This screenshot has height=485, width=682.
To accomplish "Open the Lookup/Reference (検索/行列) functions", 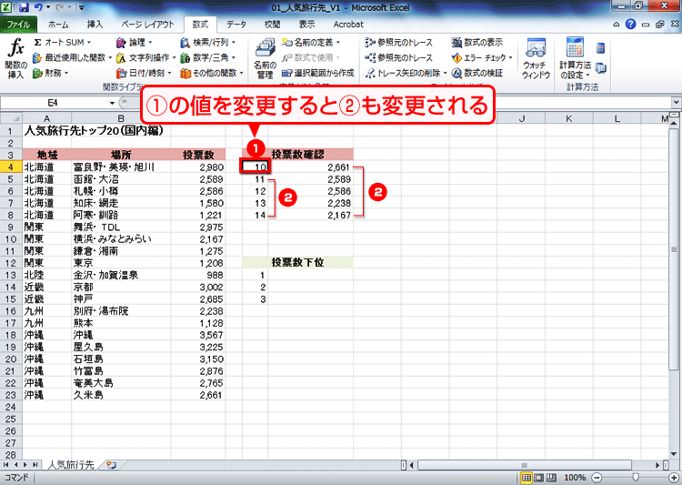I will 207,43.
